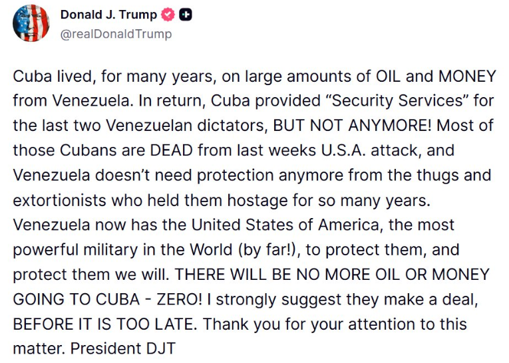Click the @realDonaldTrump handle
Viewport: 509px width, 363px height.
coord(116,34)
